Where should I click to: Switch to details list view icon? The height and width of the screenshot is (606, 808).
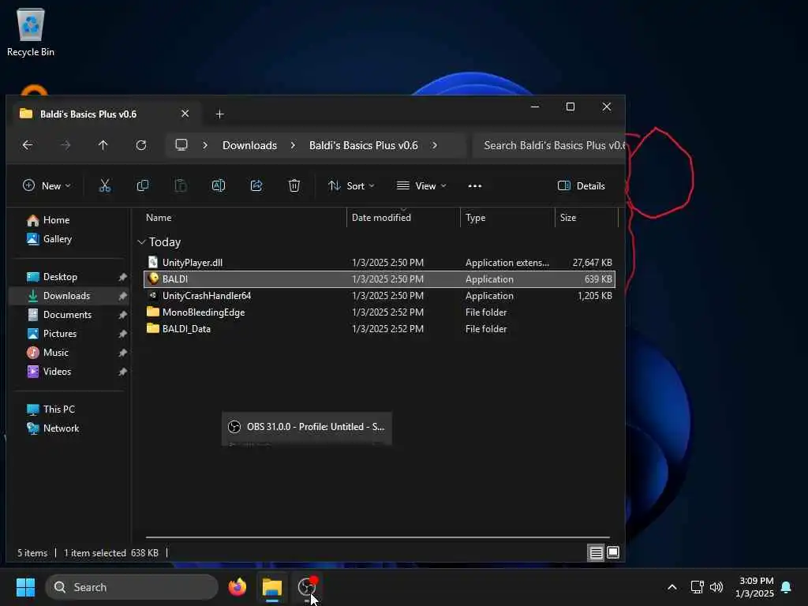pyautogui.click(x=596, y=553)
